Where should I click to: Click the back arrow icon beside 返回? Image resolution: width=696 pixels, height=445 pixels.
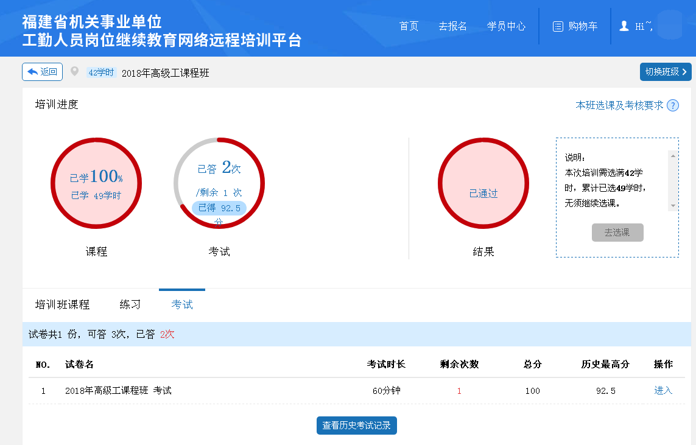click(33, 72)
